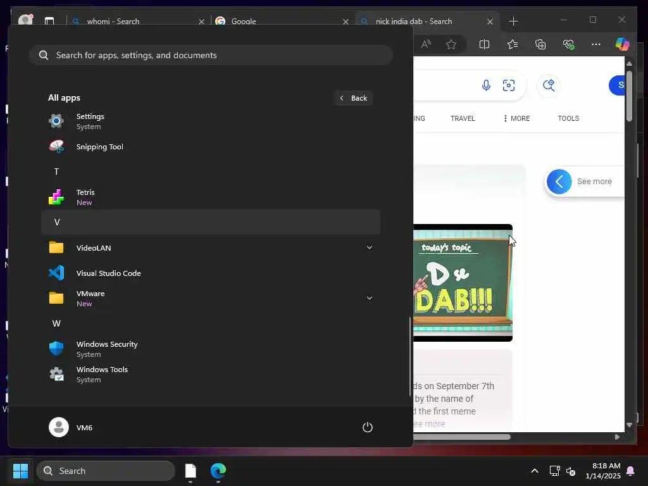Viewport: 648px width, 486px height.
Task: Click the scroll down arrow on page
Action: [x=629, y=425]
